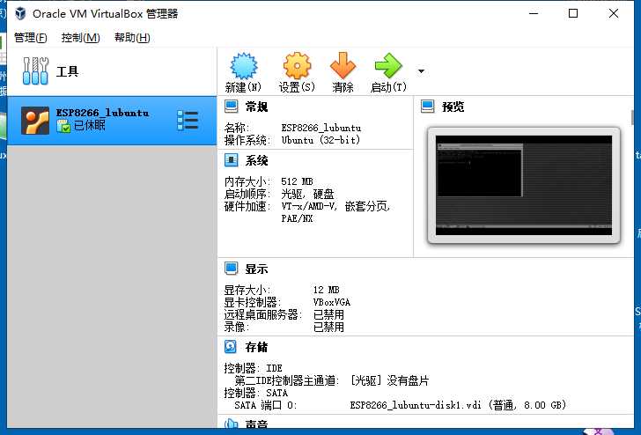
Task: Click the optical drive entry [光驱] 没有盘片
Action: click(389, 380)
